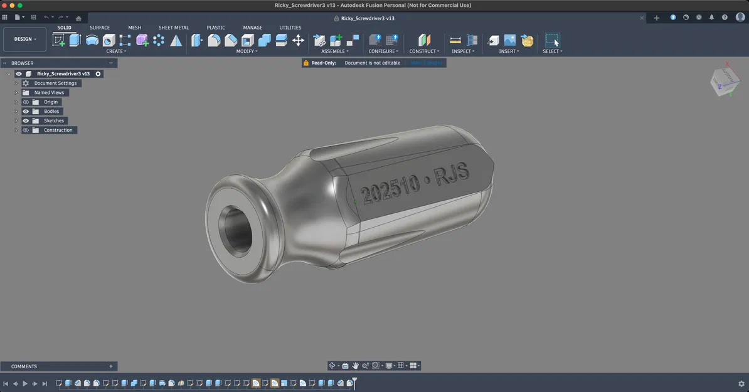
Task: Go to Home tab icon
Action: coord(78,18)
